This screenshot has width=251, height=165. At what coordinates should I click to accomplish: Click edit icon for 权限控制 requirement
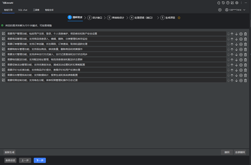(x=3, y=80)
